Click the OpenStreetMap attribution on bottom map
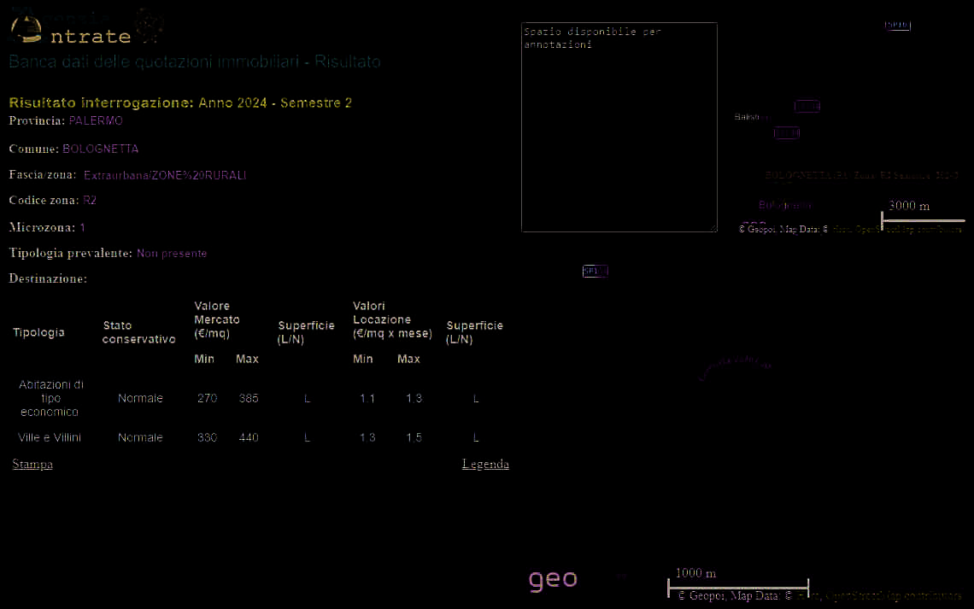Screen dimensions: 974x609 tap(889, 595)
